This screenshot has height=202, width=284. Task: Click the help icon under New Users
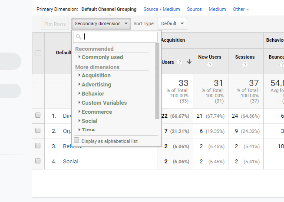[210, 65]
